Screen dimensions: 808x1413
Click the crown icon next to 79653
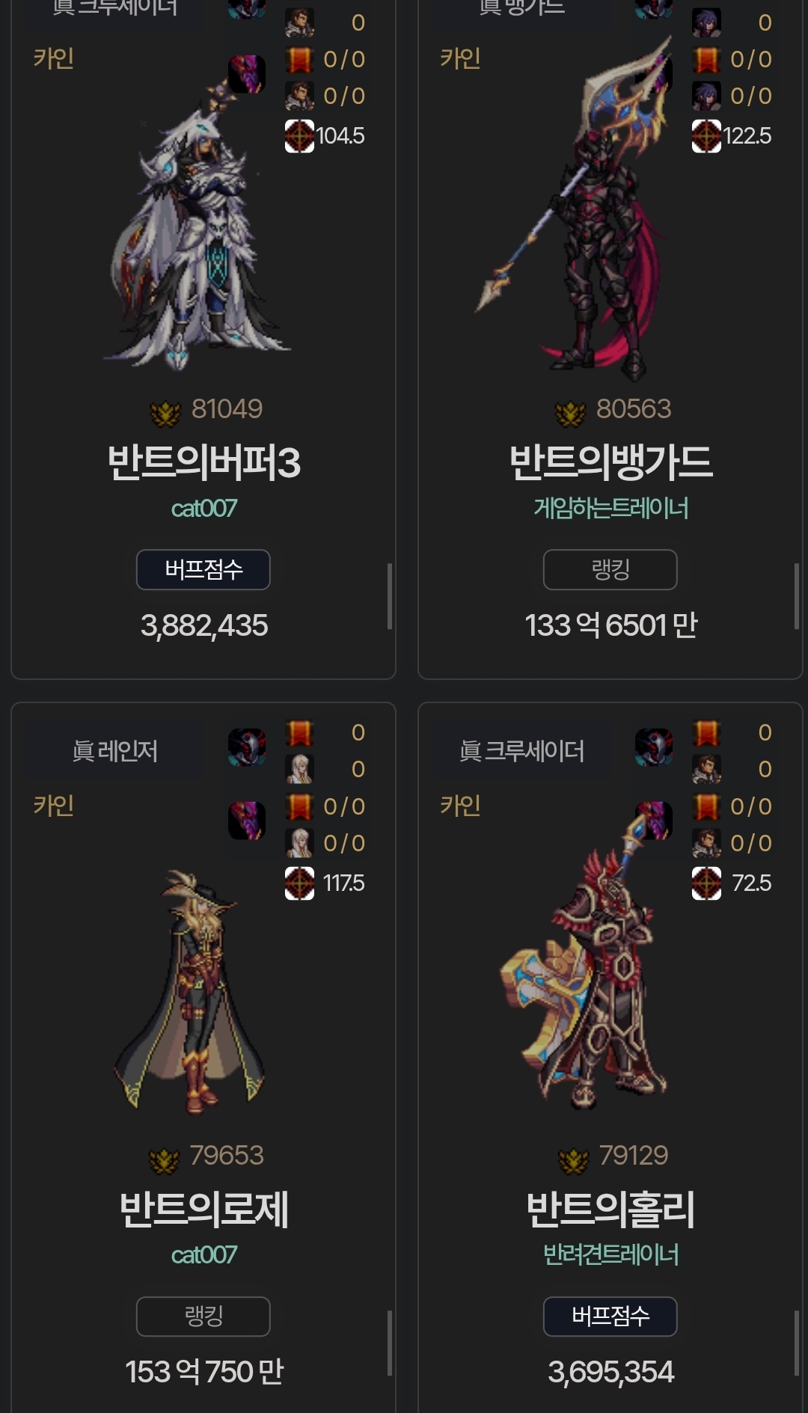tap(164, 1159)
